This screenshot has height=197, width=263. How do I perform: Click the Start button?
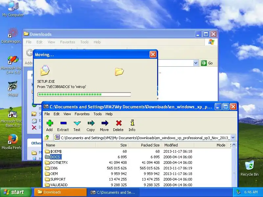click(16, 192)
